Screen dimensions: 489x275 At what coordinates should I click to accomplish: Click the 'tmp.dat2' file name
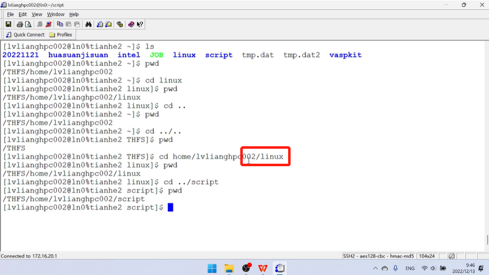(302, 55)
